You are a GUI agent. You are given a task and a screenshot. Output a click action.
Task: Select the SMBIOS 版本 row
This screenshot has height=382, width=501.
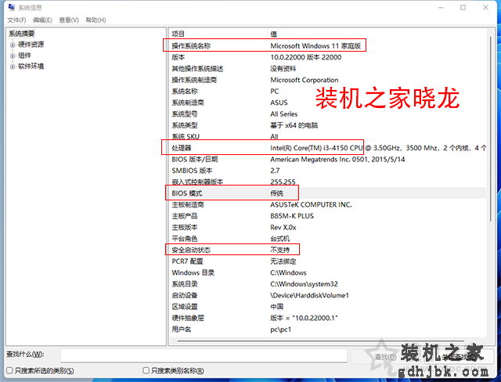327,171
